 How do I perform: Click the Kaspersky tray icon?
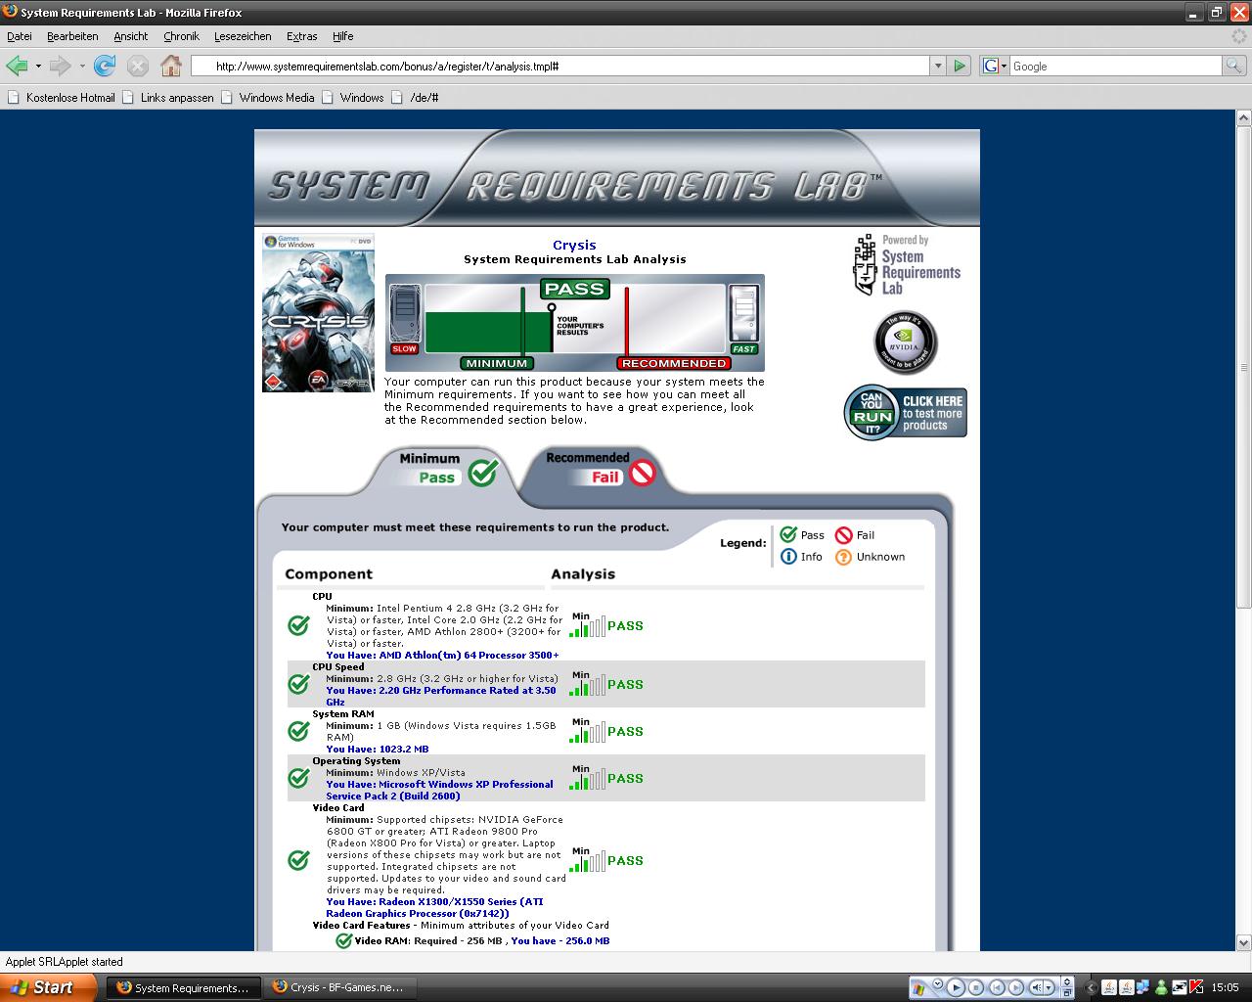click(x=1194, y=987)
